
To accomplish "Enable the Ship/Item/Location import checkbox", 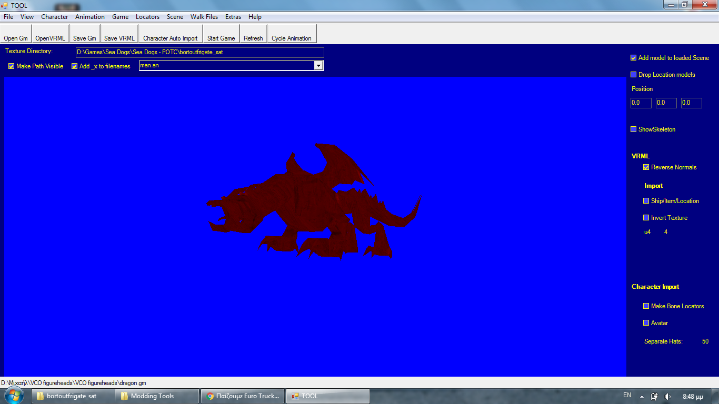I will click(646, 201).
